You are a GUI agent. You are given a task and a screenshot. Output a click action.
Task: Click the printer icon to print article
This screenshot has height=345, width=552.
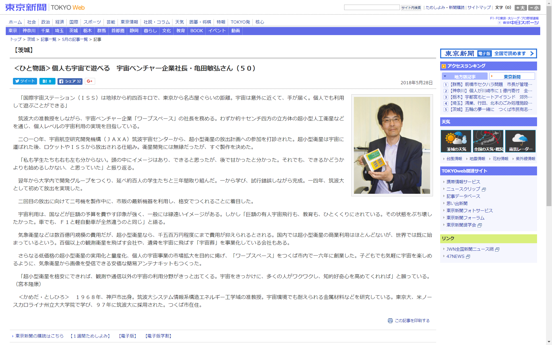[390, 321]
